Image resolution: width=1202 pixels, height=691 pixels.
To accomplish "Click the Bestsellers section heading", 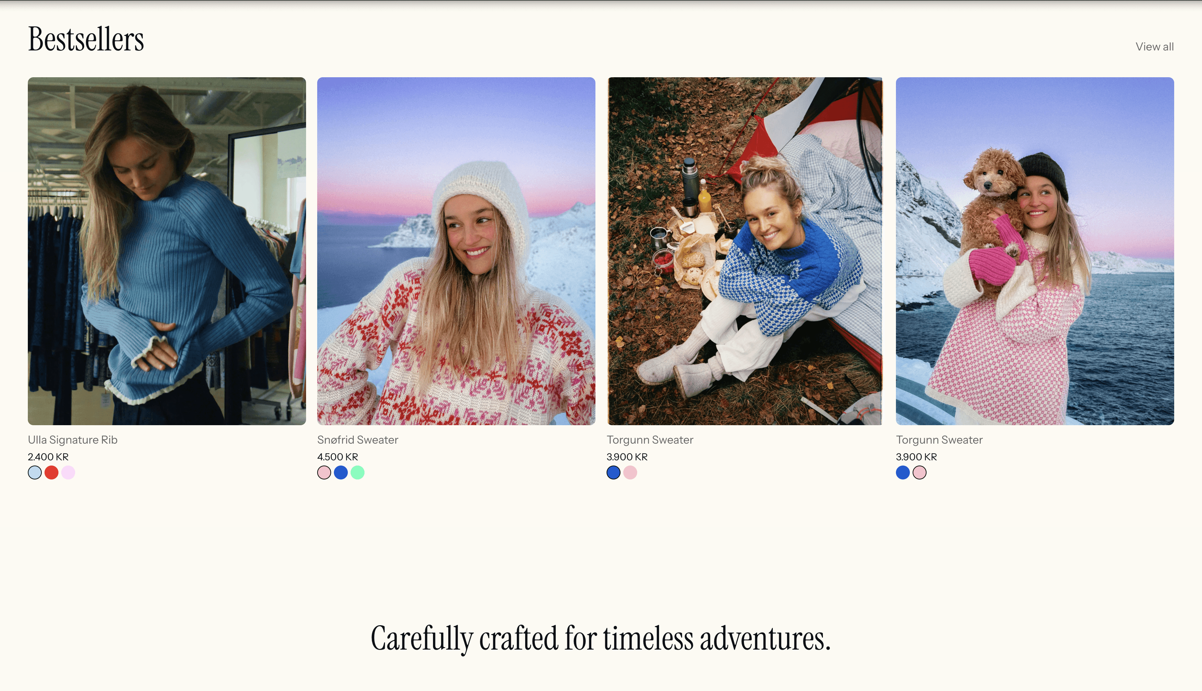I will point(86,39).
